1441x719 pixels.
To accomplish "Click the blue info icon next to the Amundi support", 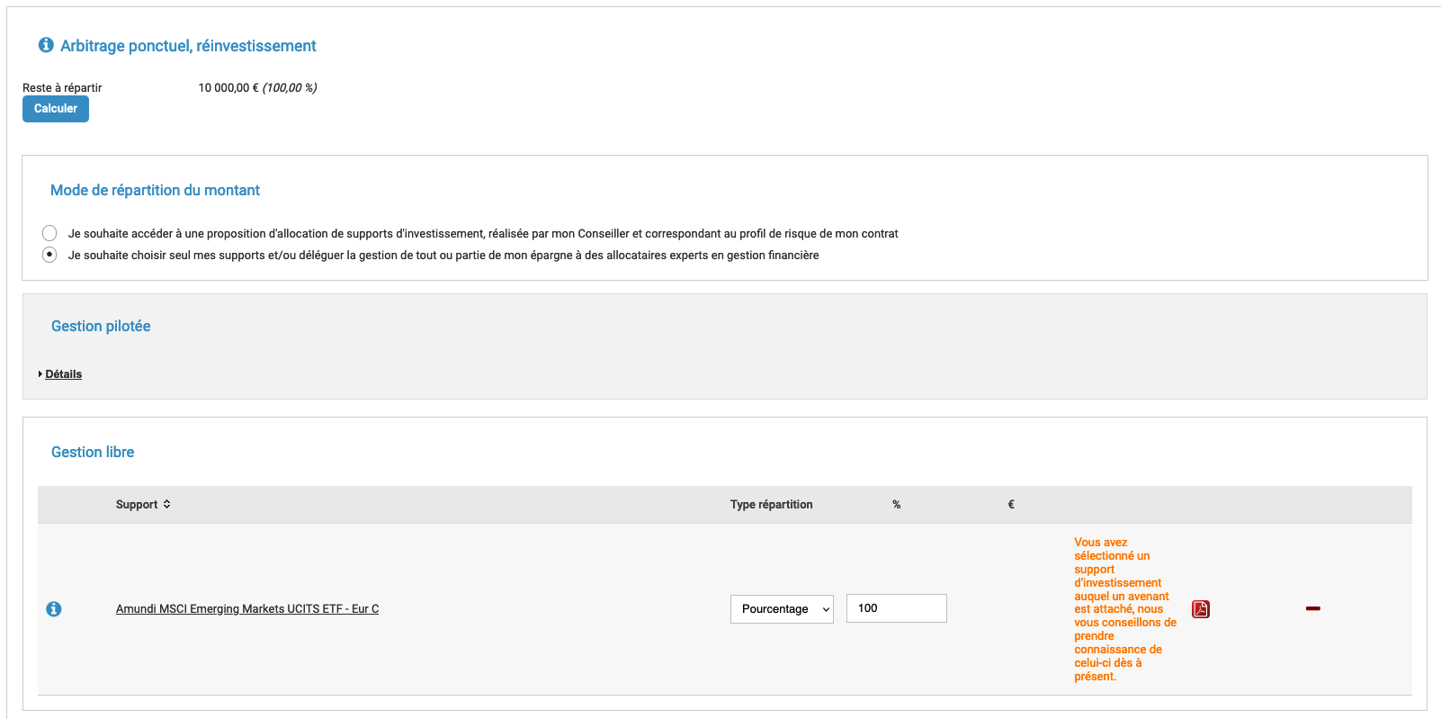I will pyautogui.click(x=54, y=608).
